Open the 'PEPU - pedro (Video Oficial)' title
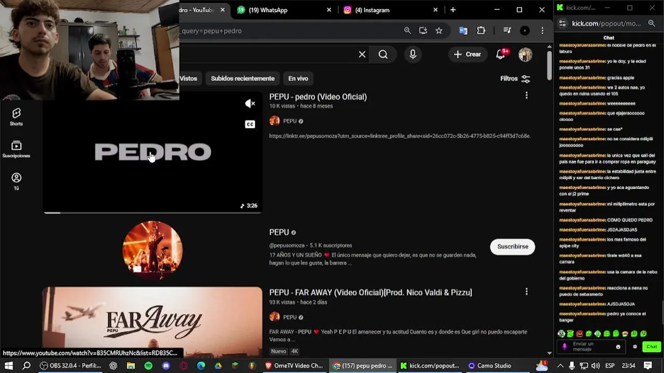The width and height of the screenshot is (664, 373). pos(318,97)
